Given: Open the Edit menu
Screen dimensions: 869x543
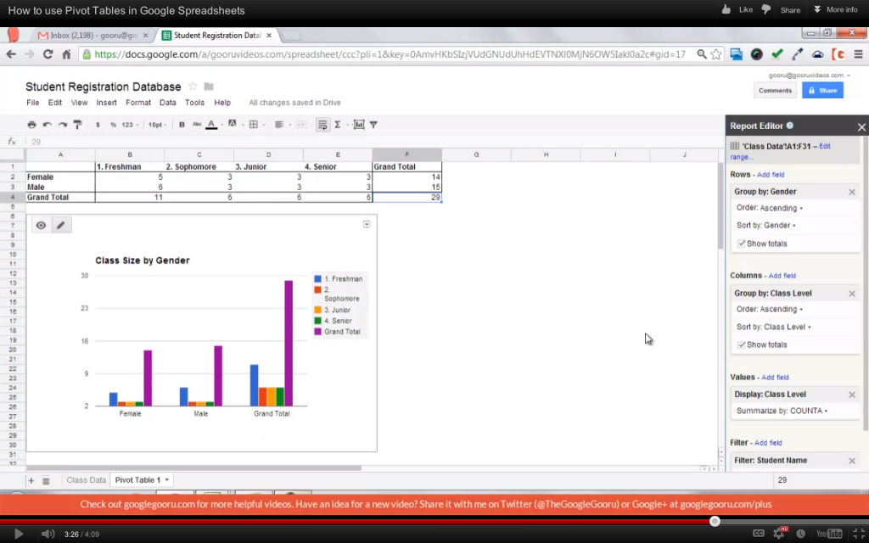Looking at the screenshot, I should (x=55, y=103).
